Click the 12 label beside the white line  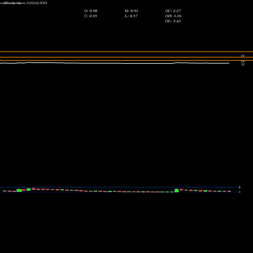[x=243, y=64]
